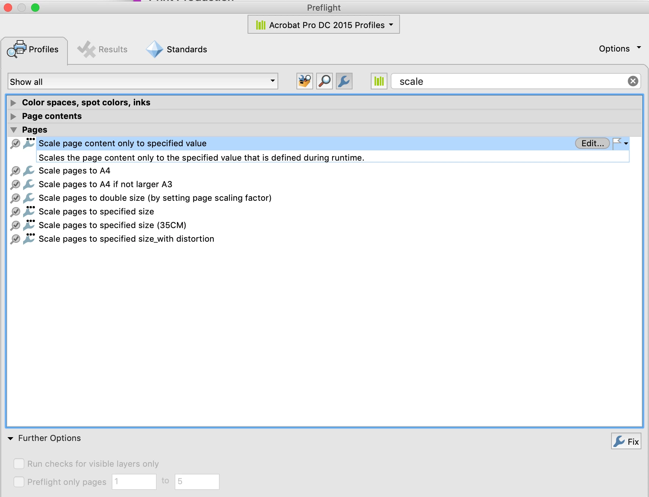This screenshot has height=497, width=649.
Task: Open flag dropdown arrow on selected fixup
Action: click(626, 144)
